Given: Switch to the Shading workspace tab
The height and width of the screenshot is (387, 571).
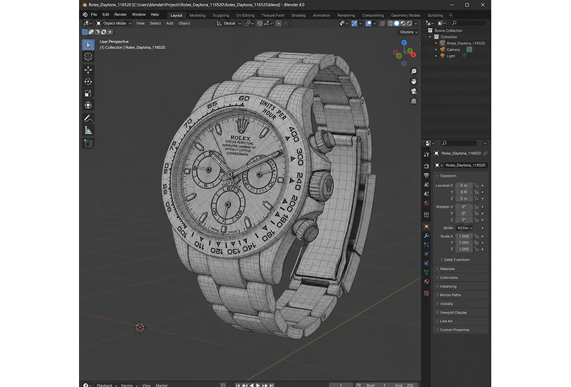Looking at the screenshot, I should pos(299,16).
